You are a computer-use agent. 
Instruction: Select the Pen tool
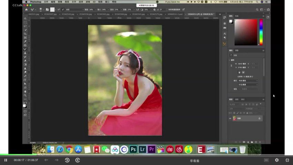coord(25,76)
